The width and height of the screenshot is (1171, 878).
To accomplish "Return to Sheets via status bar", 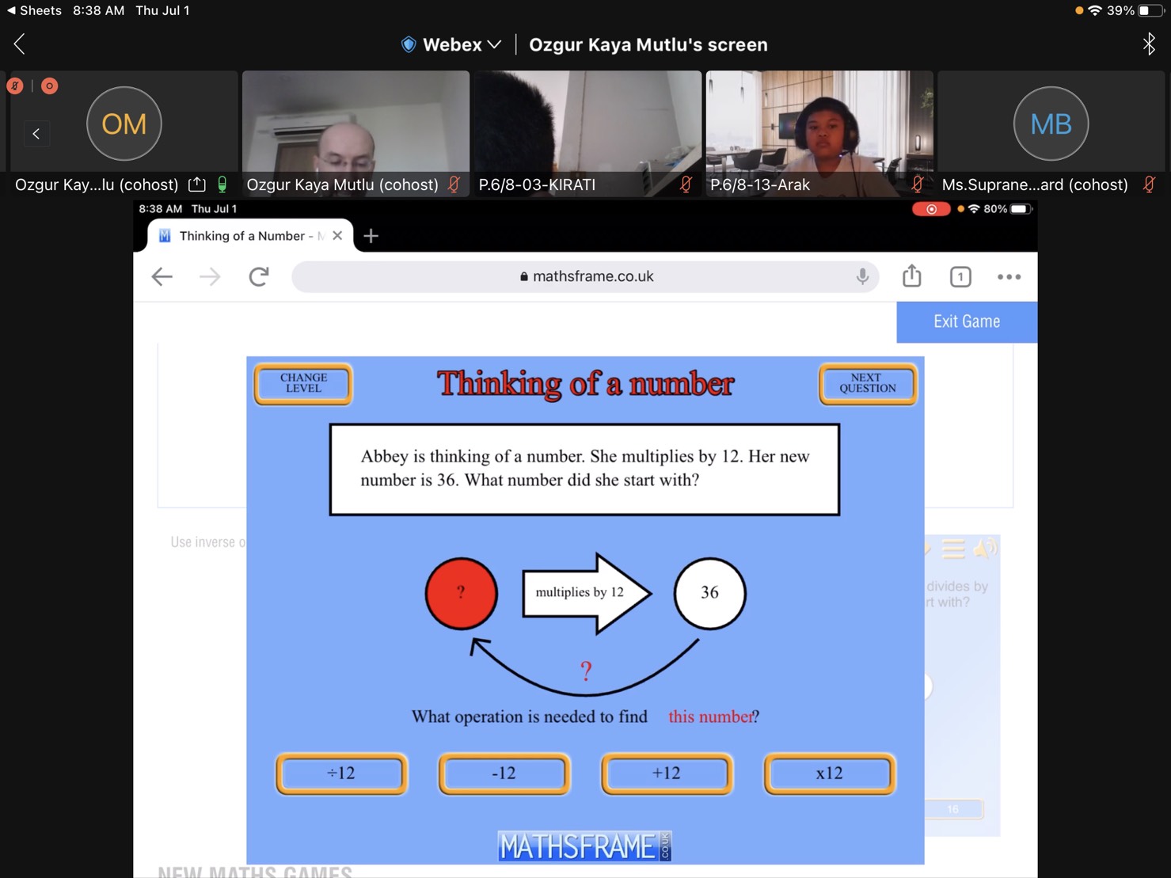I will (34, 10).
